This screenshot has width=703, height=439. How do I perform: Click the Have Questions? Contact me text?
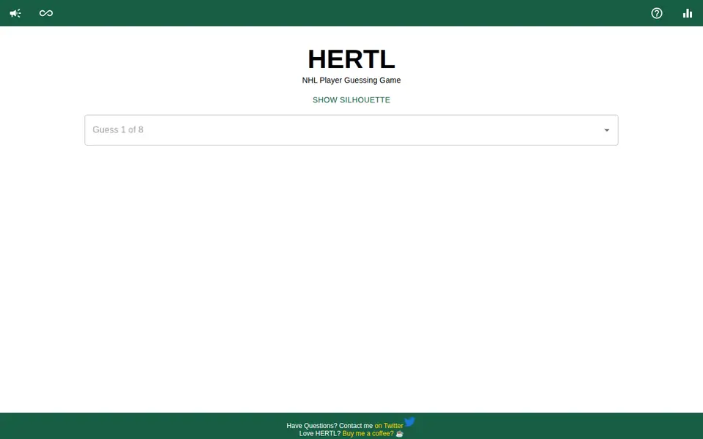[x=330, y=426]
